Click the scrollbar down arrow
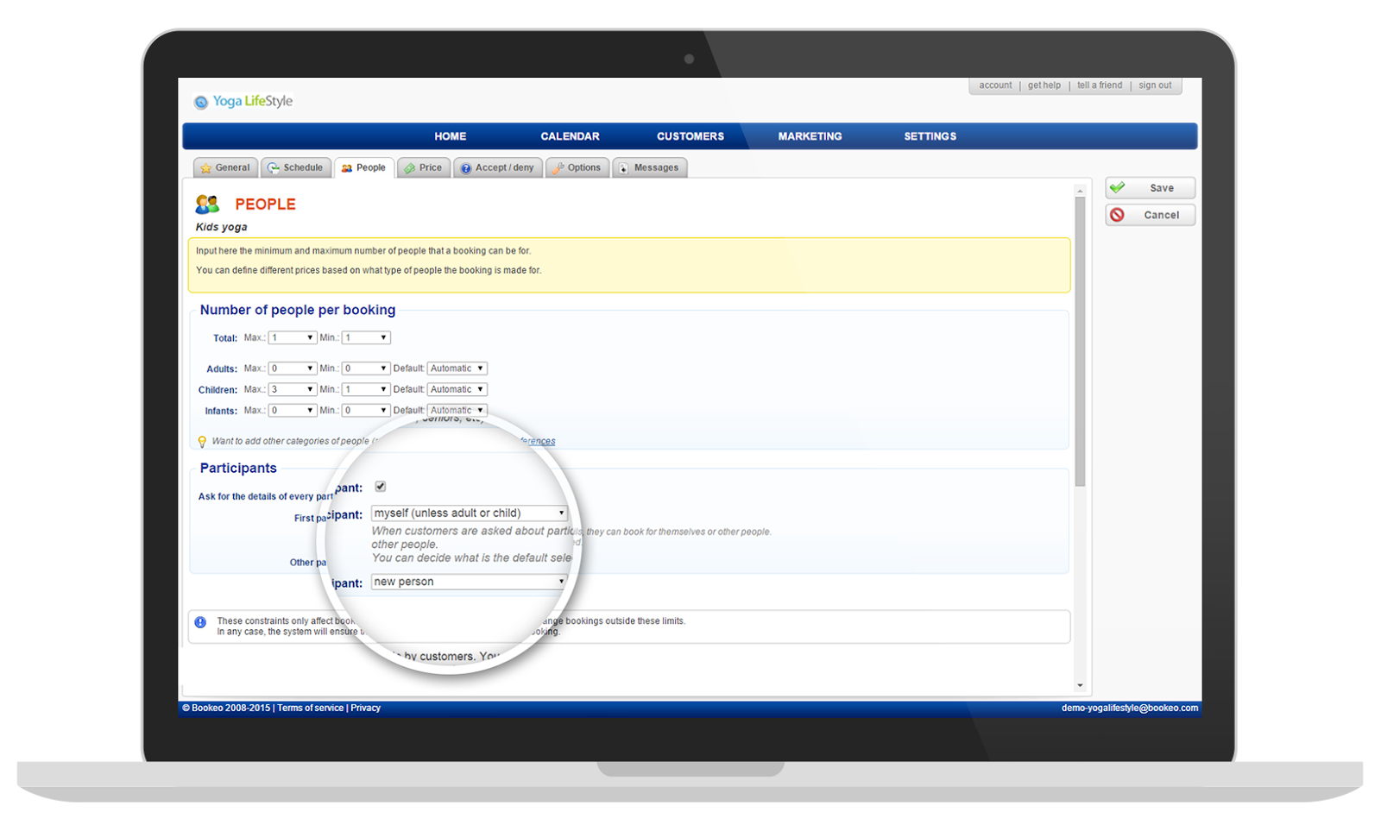Viewport: 1381px width, 825px height. [1080, 686]
